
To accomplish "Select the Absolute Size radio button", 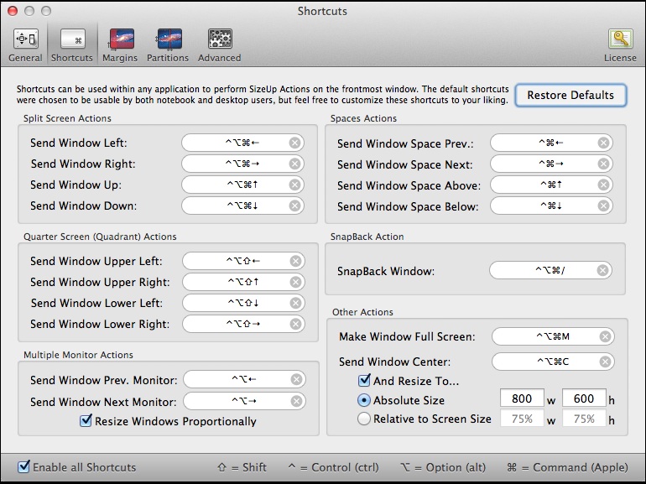I will coord(364,400).
